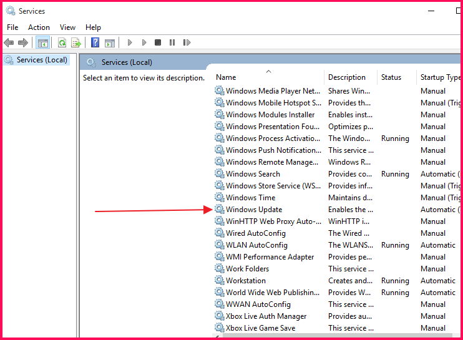Click the Restart Service toolbar icon

tap(187, 42)
